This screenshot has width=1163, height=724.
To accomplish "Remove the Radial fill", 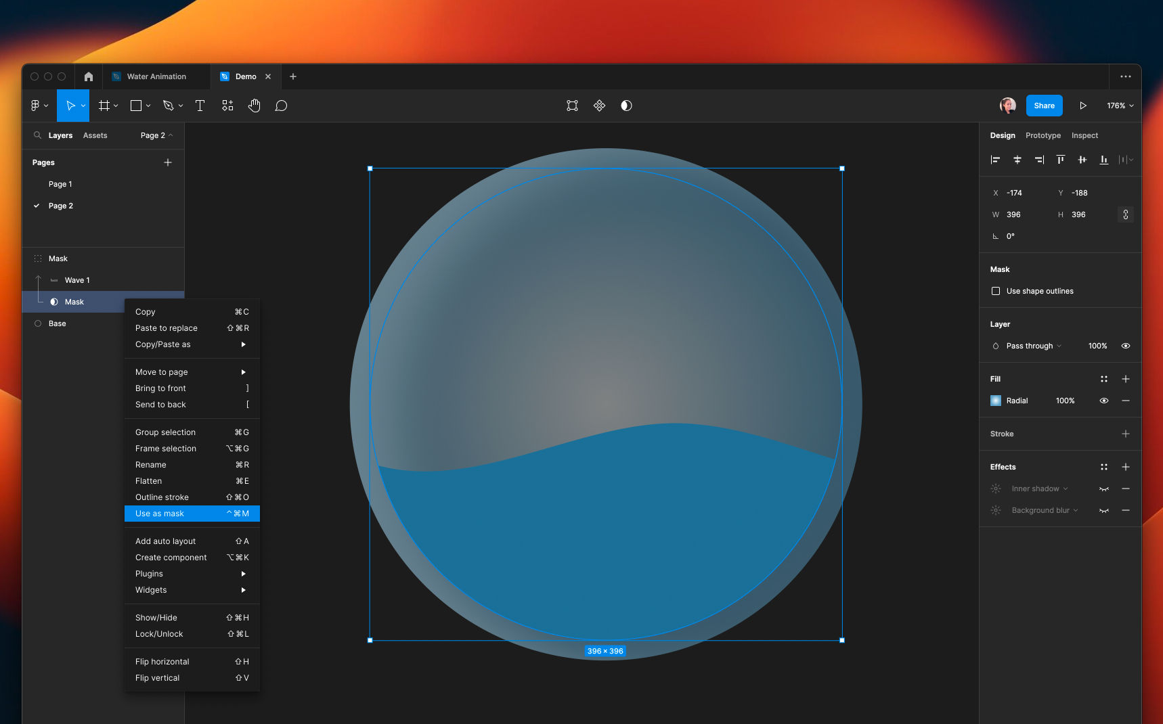I will pos(1126,401).
